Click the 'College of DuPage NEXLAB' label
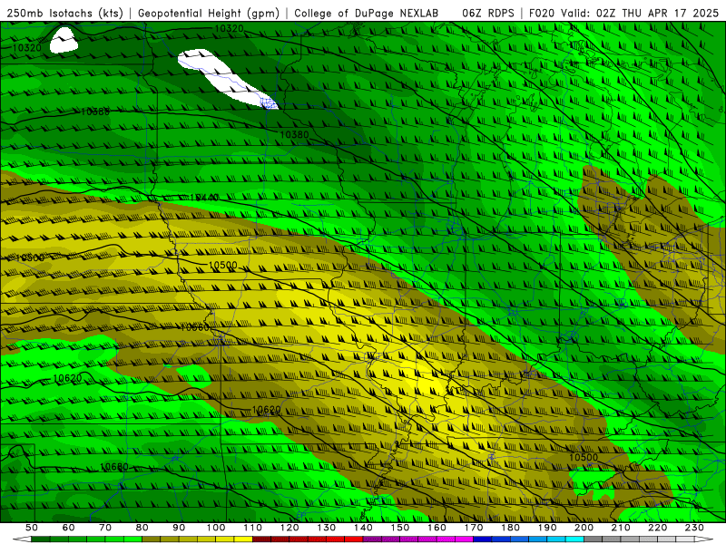This screenshot has width=726, height=544. [367, 14]
